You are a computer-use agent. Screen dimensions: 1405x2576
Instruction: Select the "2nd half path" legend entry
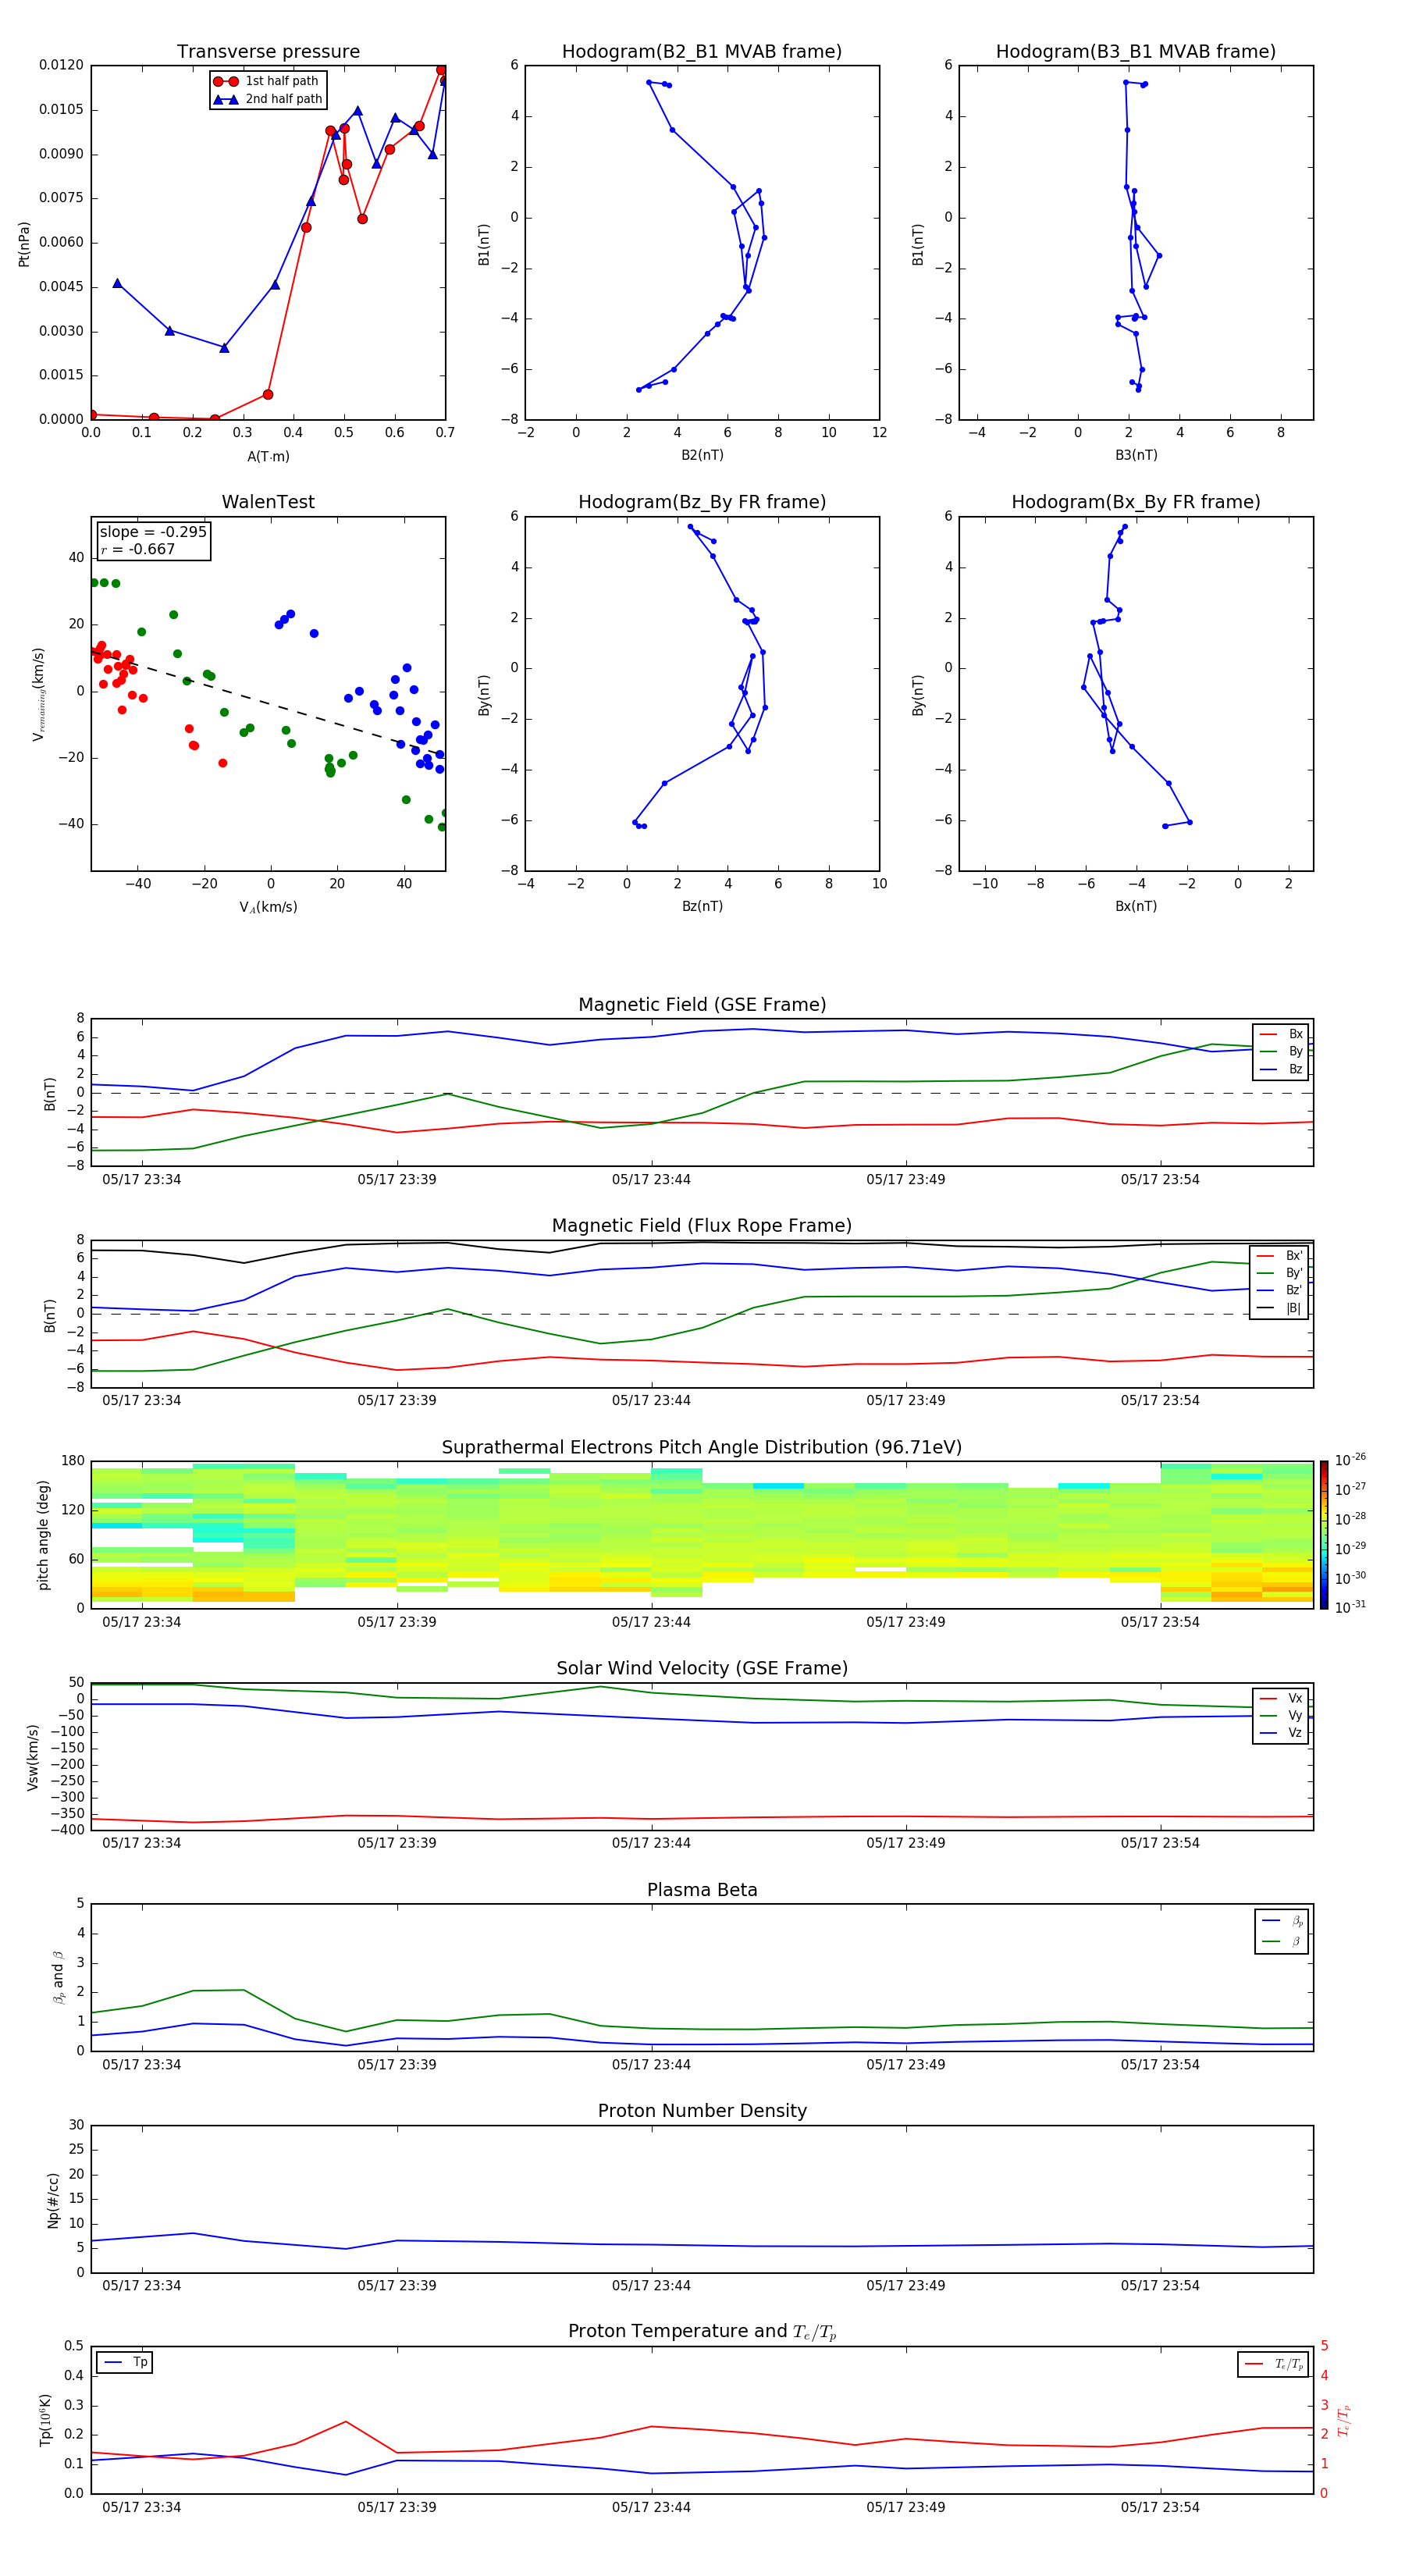click(267, 99)
